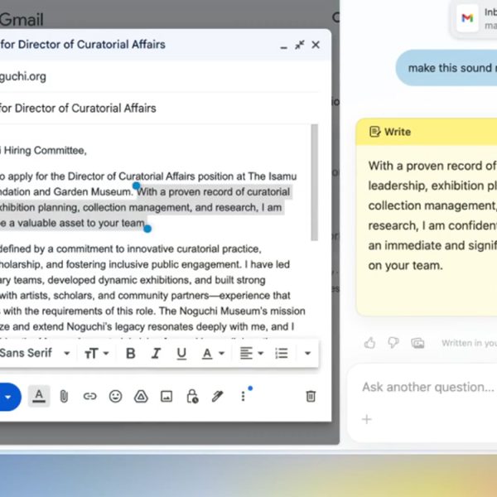Exit full screen of compose window
This screenshot has height=497, width=497.
[300, 45]
